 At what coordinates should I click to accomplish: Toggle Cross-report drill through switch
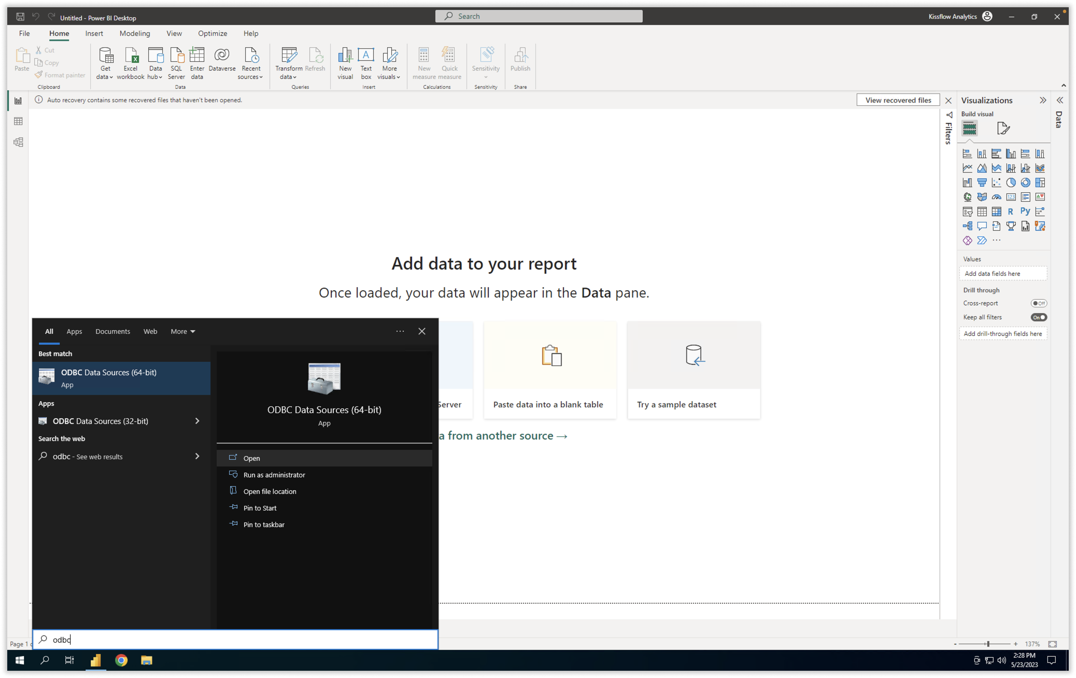tap(1039, 303)
